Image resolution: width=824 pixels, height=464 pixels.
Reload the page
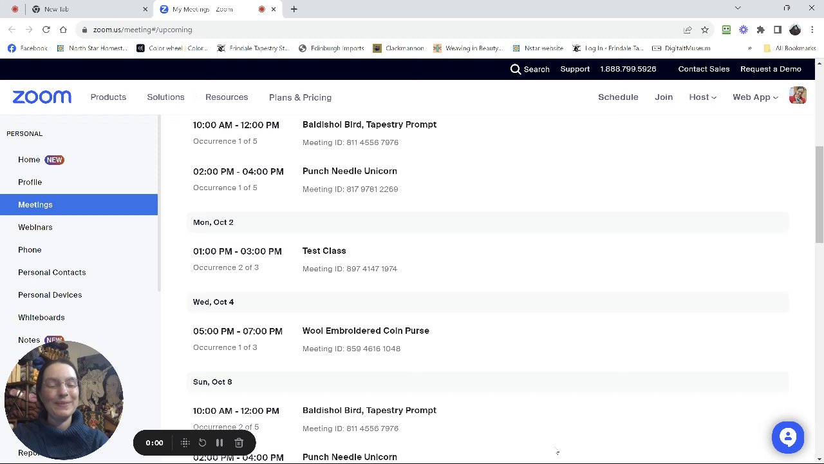46,30
